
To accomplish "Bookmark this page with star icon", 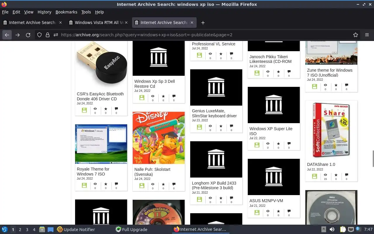I will pyautogui.click(x=356, y=35).
